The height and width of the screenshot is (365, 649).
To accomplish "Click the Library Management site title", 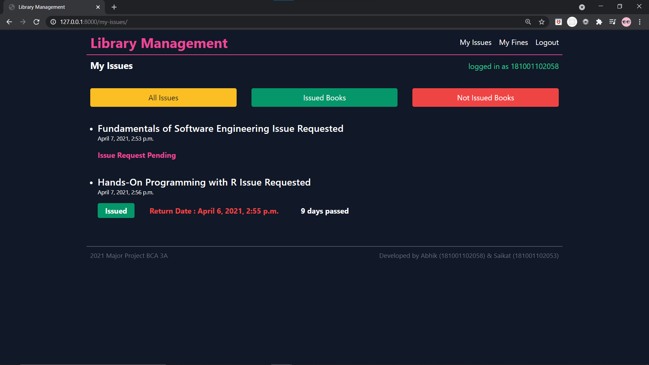I will (159, 43).
